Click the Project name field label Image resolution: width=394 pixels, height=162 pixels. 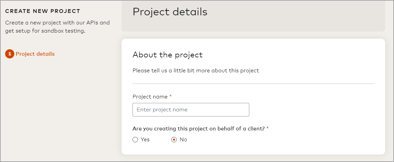pos(150,97)
